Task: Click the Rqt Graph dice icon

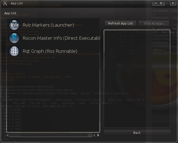Action: coord(14,51)
